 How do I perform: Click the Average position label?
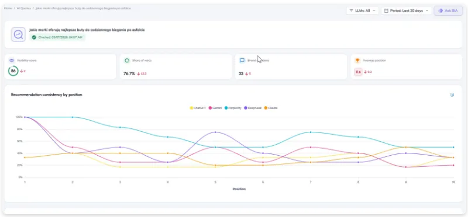(374, 61)
